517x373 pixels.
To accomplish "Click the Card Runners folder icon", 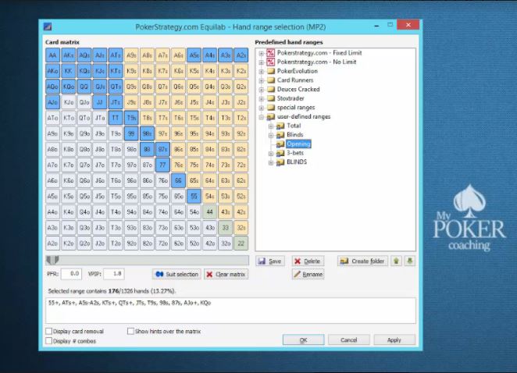I will (x=271, y=80).
